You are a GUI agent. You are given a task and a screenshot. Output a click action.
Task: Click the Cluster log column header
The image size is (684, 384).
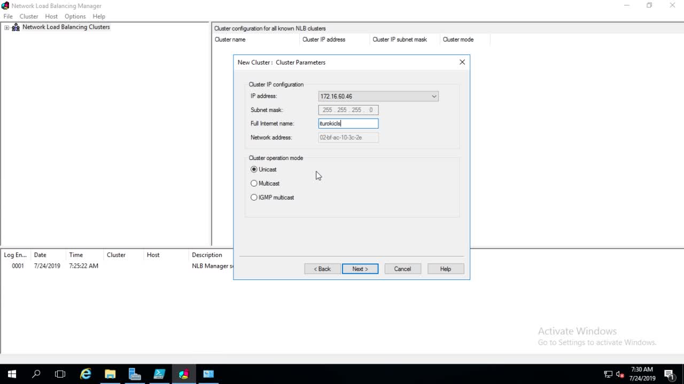[124, 255]
